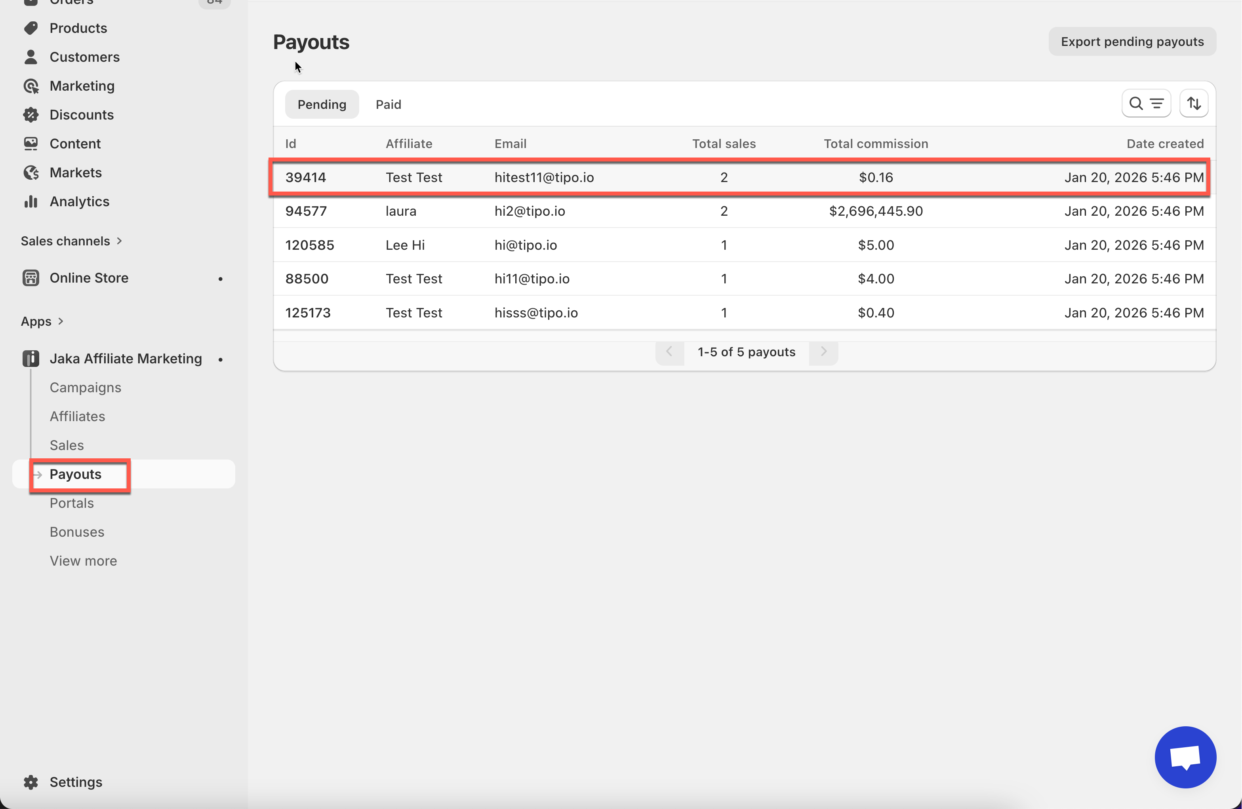Open Marketing via its target icon

pyautogui.click(x=31, y=86)
